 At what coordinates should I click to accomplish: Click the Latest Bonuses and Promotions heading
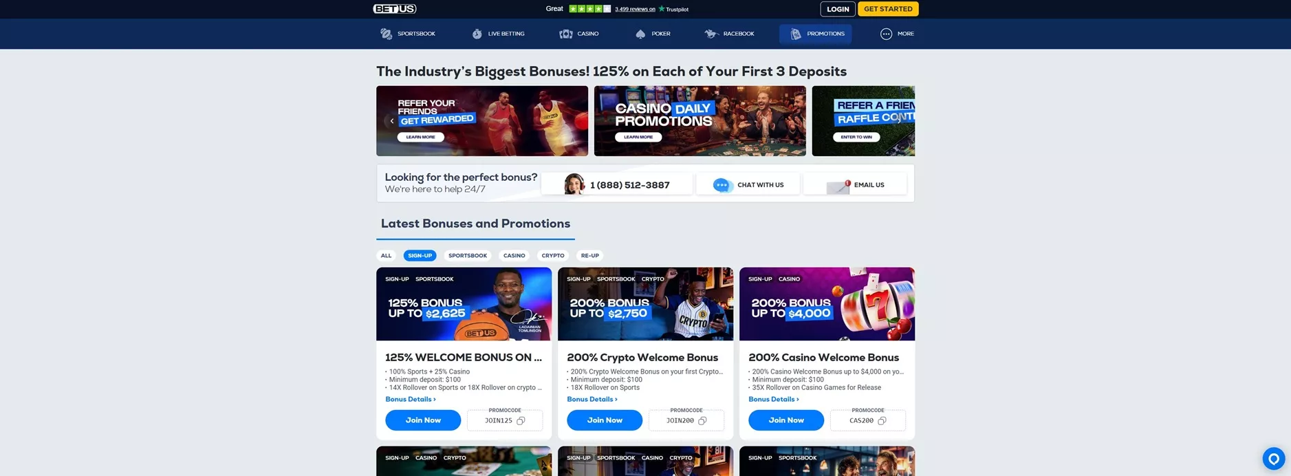475,224
